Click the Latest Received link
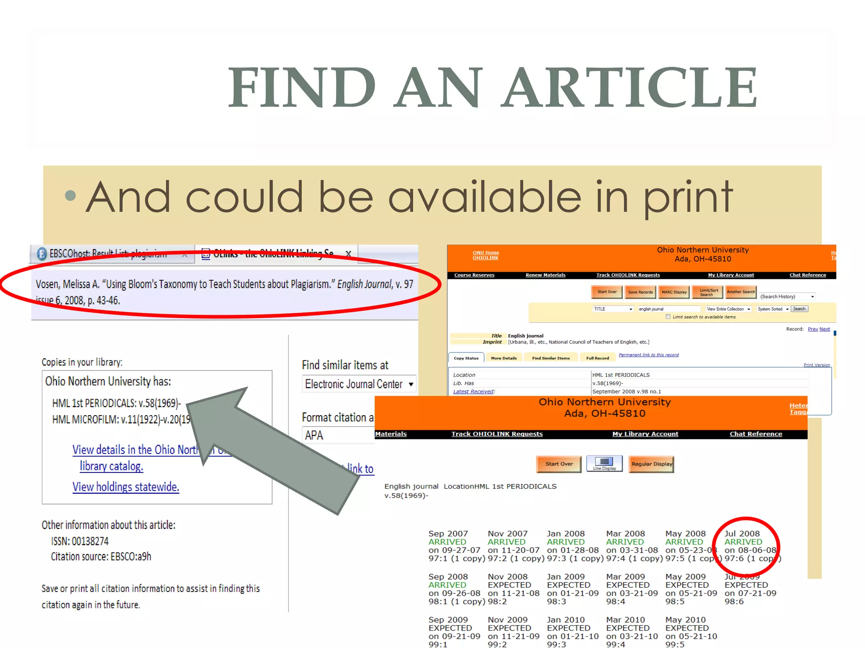865x648 pixels. [x=473, y=391]
